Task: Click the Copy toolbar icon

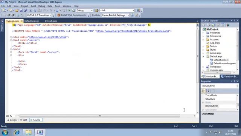Action: point(35,11)
